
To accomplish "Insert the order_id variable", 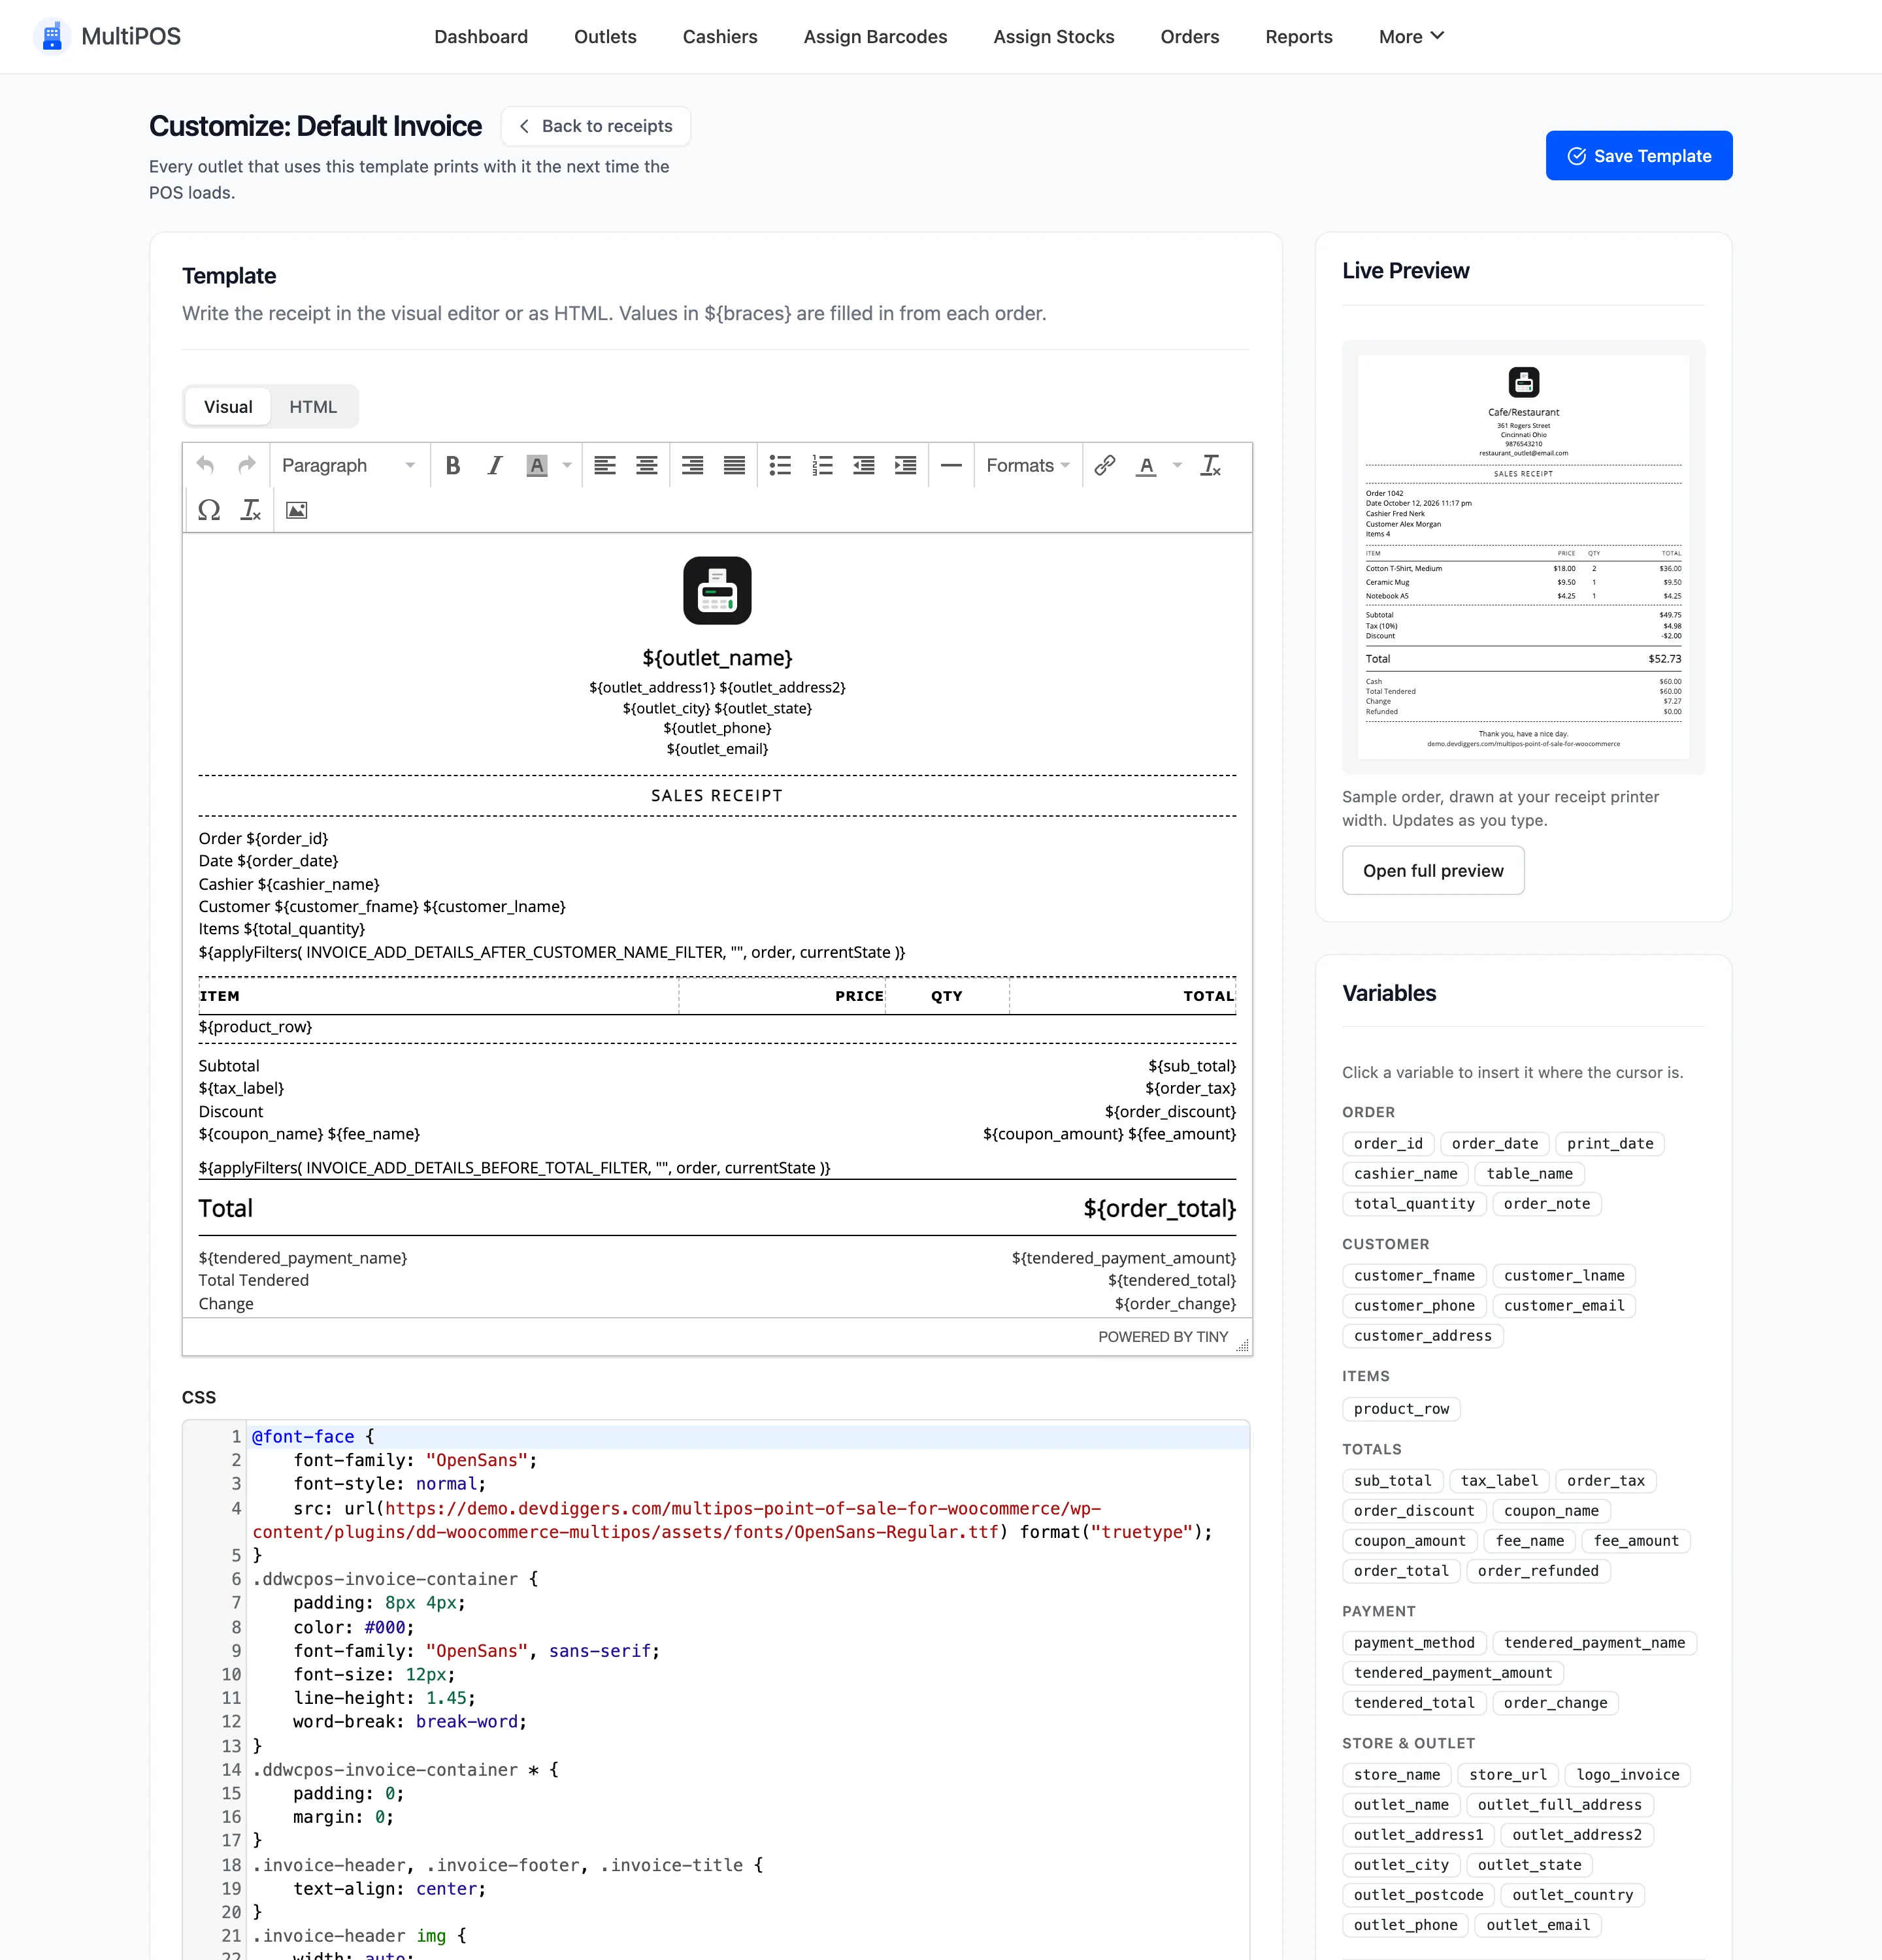I will [x=1388, y=1143].
